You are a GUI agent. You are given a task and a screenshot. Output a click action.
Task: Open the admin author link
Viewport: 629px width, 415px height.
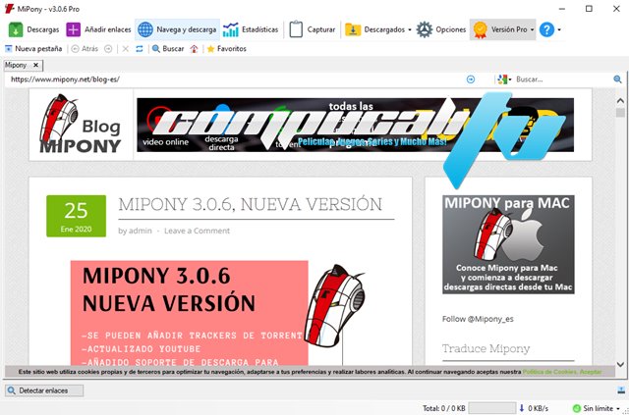[140, 231]
